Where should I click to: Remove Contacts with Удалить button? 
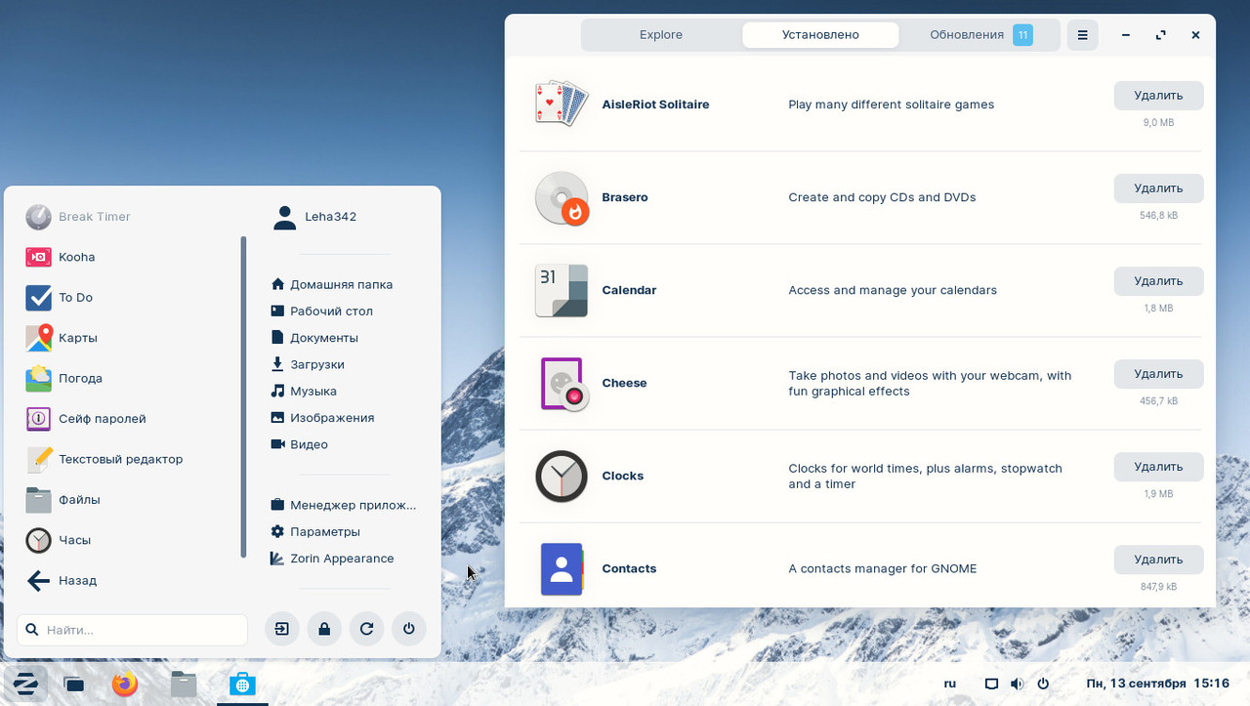1158,560
